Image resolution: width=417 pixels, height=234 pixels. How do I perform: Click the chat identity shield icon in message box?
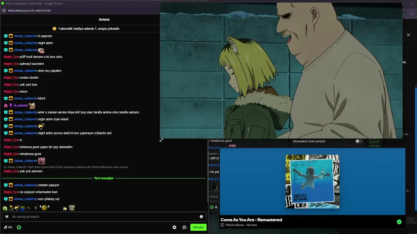pyautogui.click(x=7, y=217)
